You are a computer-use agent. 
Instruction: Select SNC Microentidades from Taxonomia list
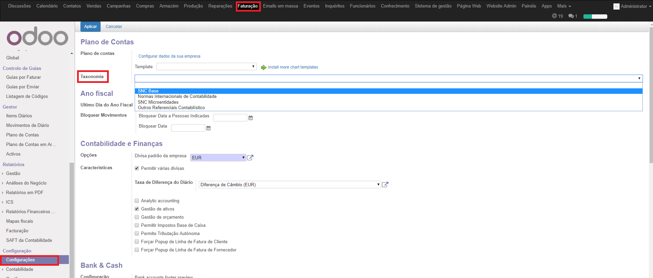click(x=158, y=102)
